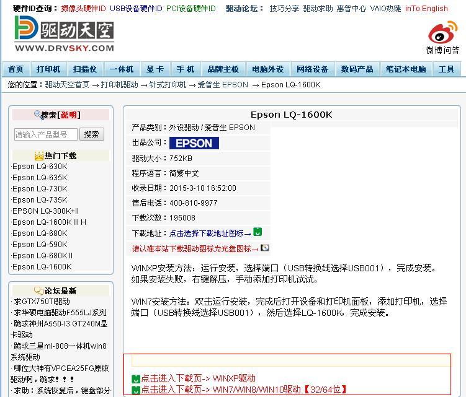Open forum post 求华硕电脑驱动F555LJ系列
The width and height of the screenshot is (466, 397).
pyautogui.click(x=60, y=313)
